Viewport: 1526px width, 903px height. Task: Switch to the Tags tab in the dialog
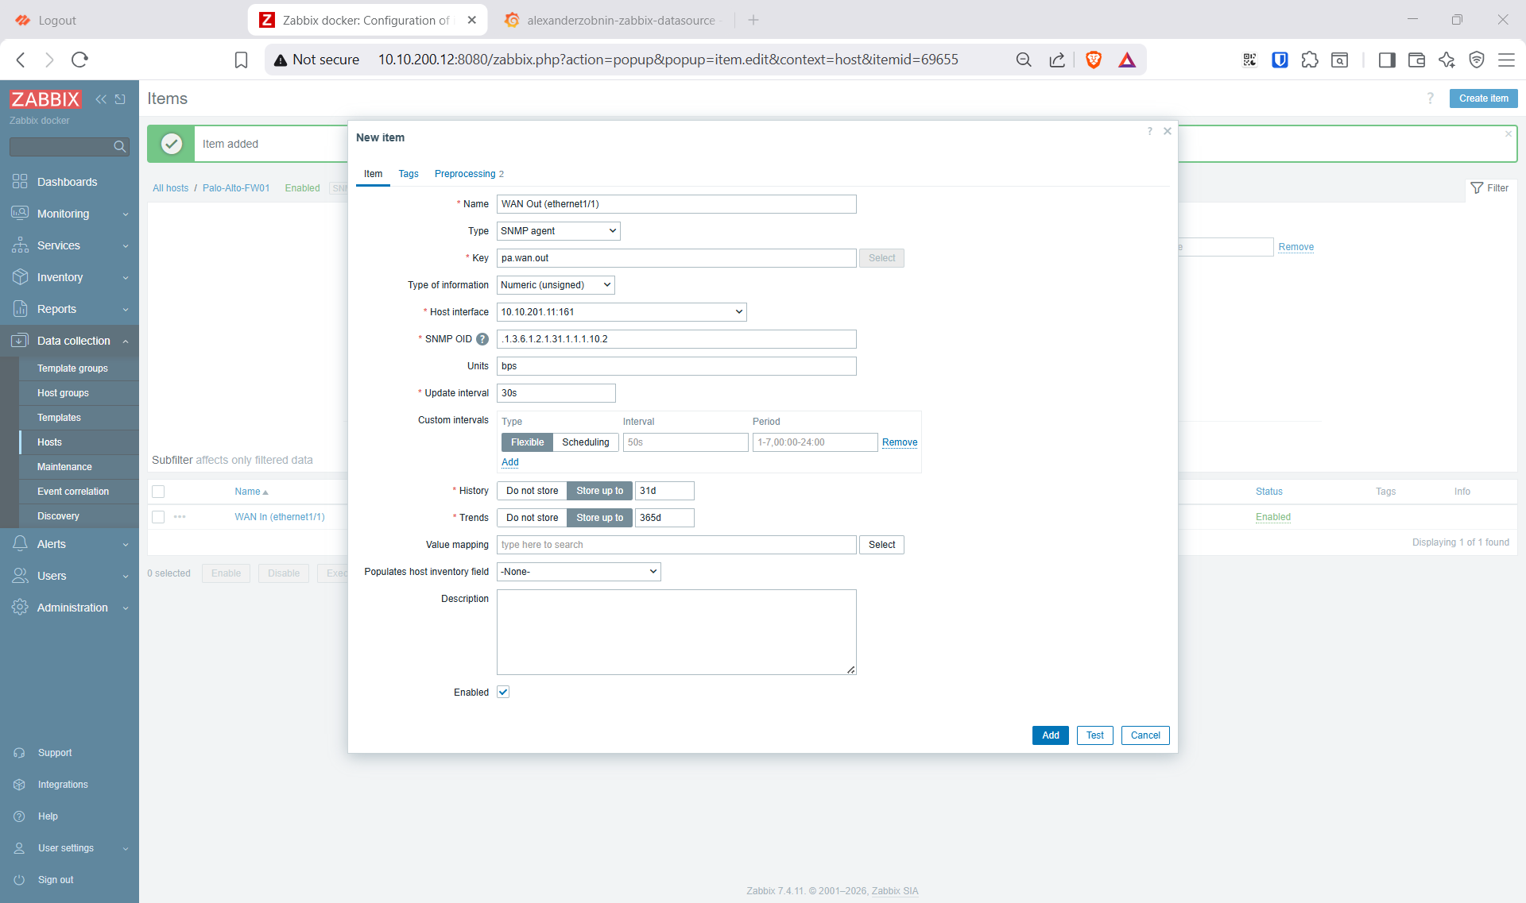pyautogui.click(x=409, y=174)
